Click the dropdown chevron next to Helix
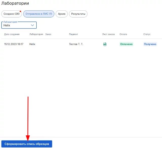Viewport: 162px width, 148px height. pos(32,25)
